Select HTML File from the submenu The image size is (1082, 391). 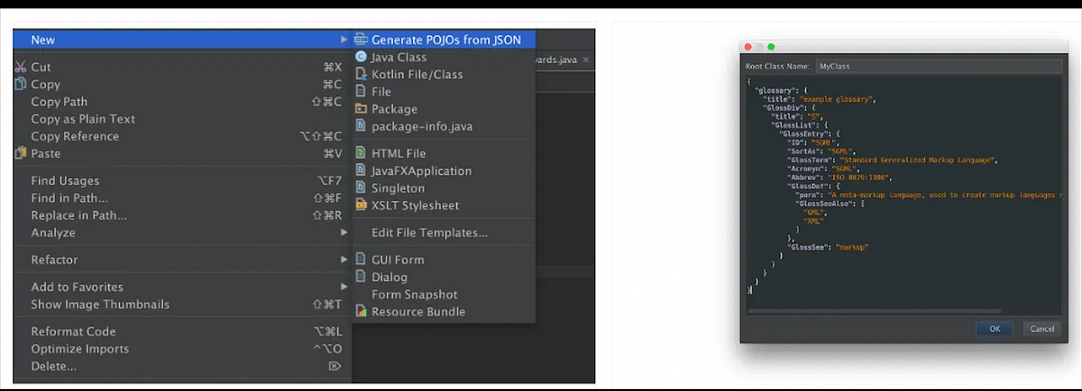(x=444, y=153)
